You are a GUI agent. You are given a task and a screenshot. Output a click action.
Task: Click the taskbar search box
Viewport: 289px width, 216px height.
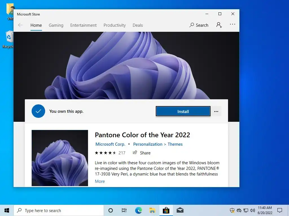point(59,210)
